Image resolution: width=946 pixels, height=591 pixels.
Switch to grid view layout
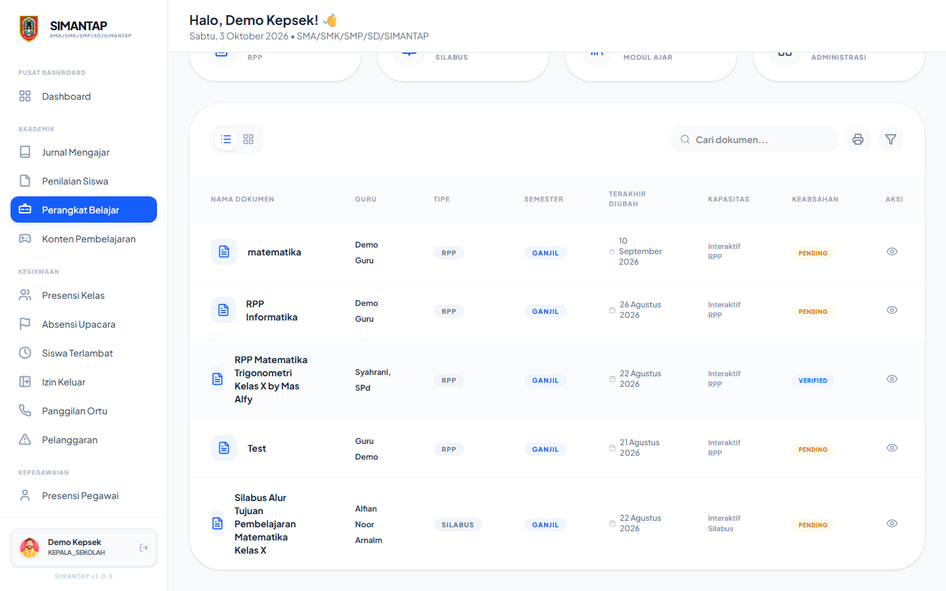point(248,139)
